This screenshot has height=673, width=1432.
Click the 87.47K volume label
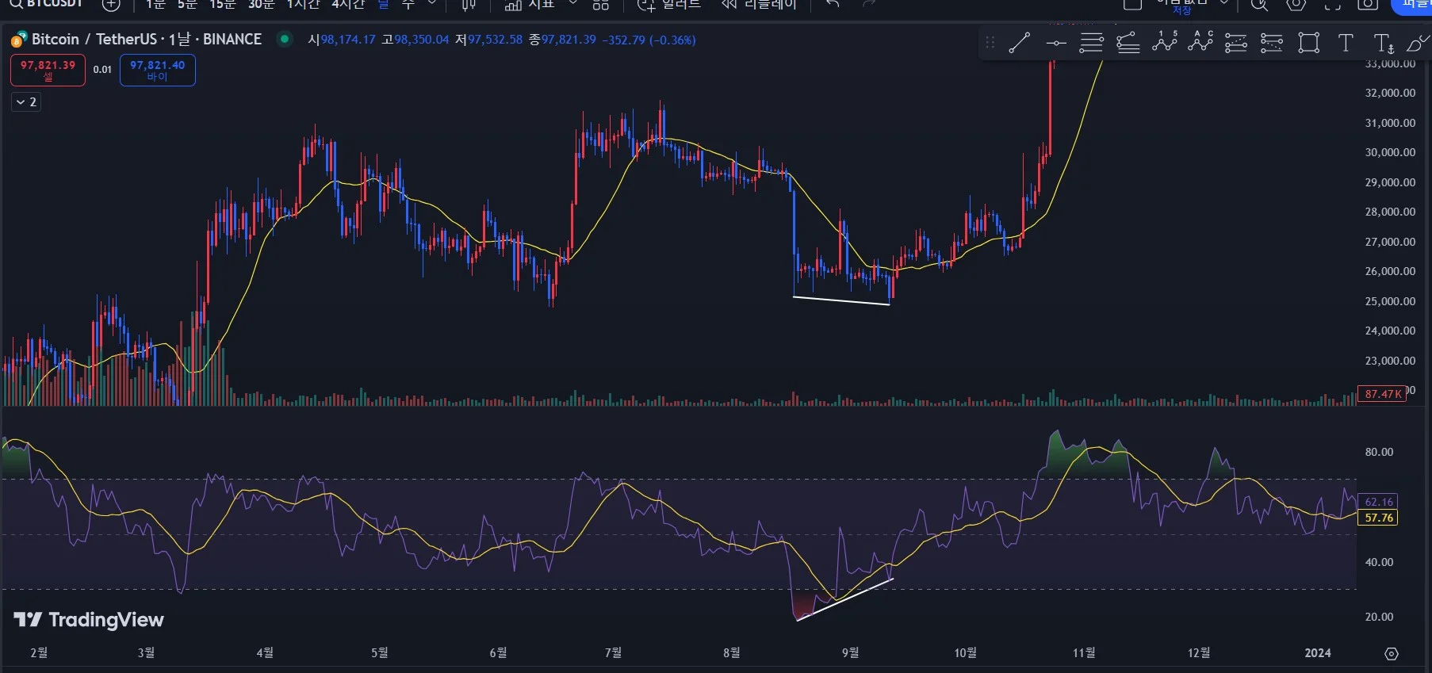click(x=1382, y=394)
